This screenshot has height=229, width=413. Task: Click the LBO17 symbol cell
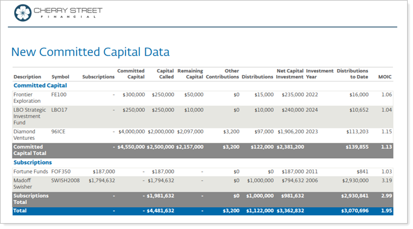pos(59,110)
